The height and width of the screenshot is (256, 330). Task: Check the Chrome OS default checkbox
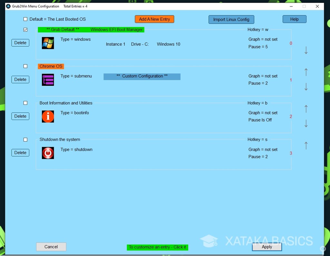(25, 66)
